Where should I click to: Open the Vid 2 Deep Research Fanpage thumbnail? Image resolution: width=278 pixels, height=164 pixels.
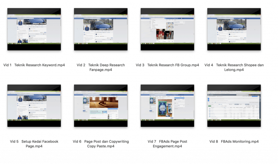(100, 29)
